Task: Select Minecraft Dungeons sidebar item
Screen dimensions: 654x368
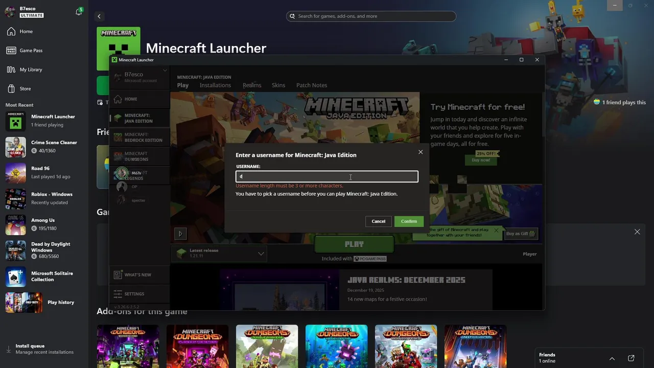Action: coord(139,156)
